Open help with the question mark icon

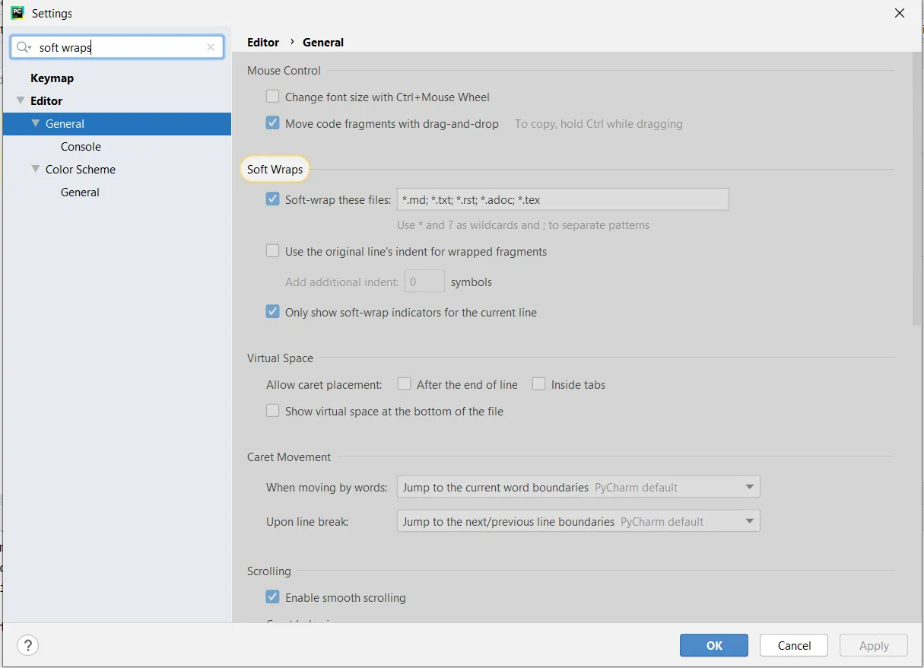(x=28, y=645)
